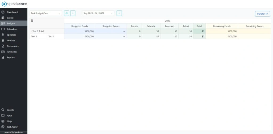
Task: Open the Test Budget One dropdown
Action: click(x=46, y=13)
